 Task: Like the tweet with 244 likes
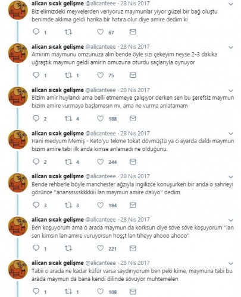click(x=101, y=162)
